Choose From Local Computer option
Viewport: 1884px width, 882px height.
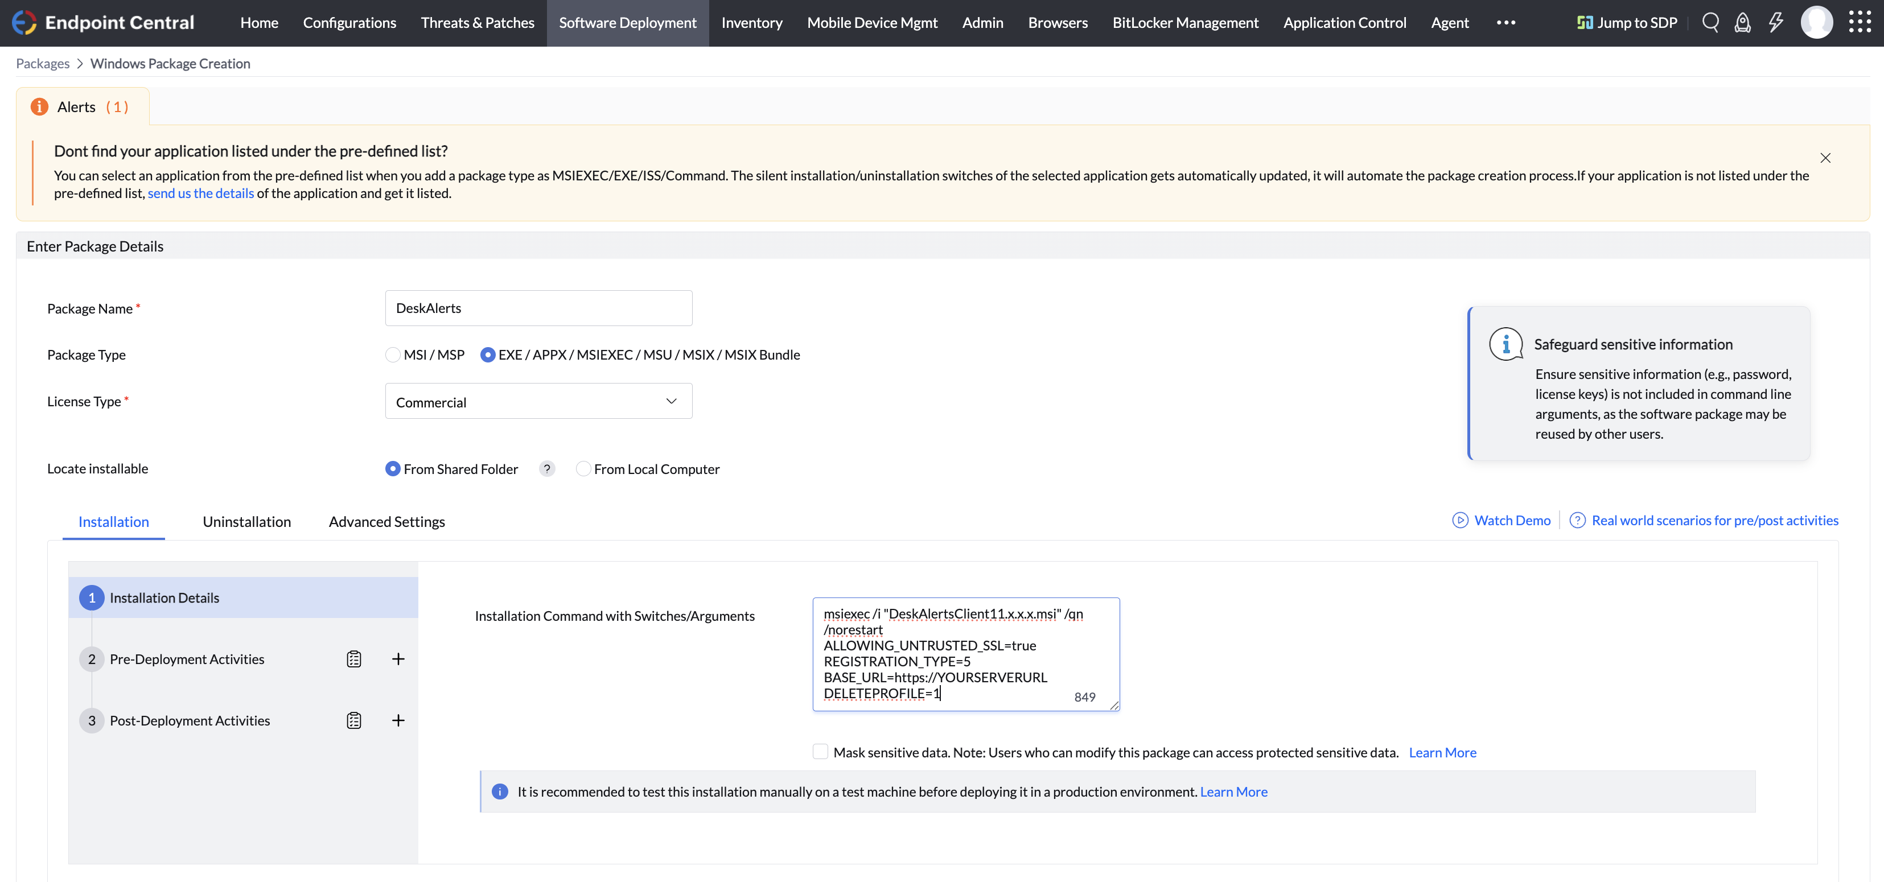point(583,469)
